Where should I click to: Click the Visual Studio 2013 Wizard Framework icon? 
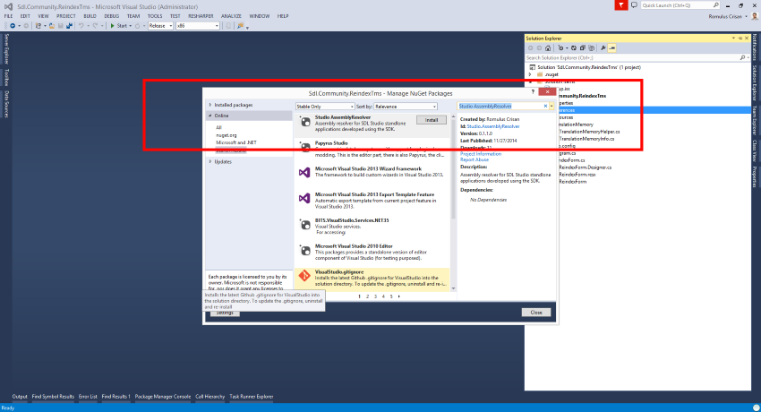[x=304, y=171]
